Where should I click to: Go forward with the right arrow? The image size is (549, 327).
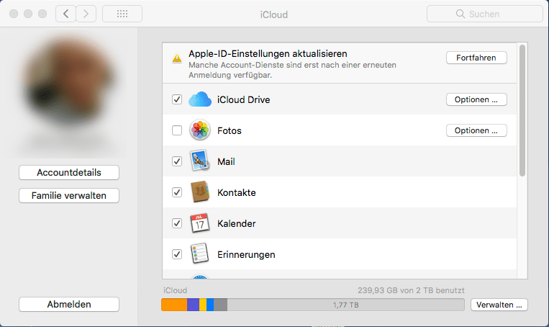pos(86,14)
